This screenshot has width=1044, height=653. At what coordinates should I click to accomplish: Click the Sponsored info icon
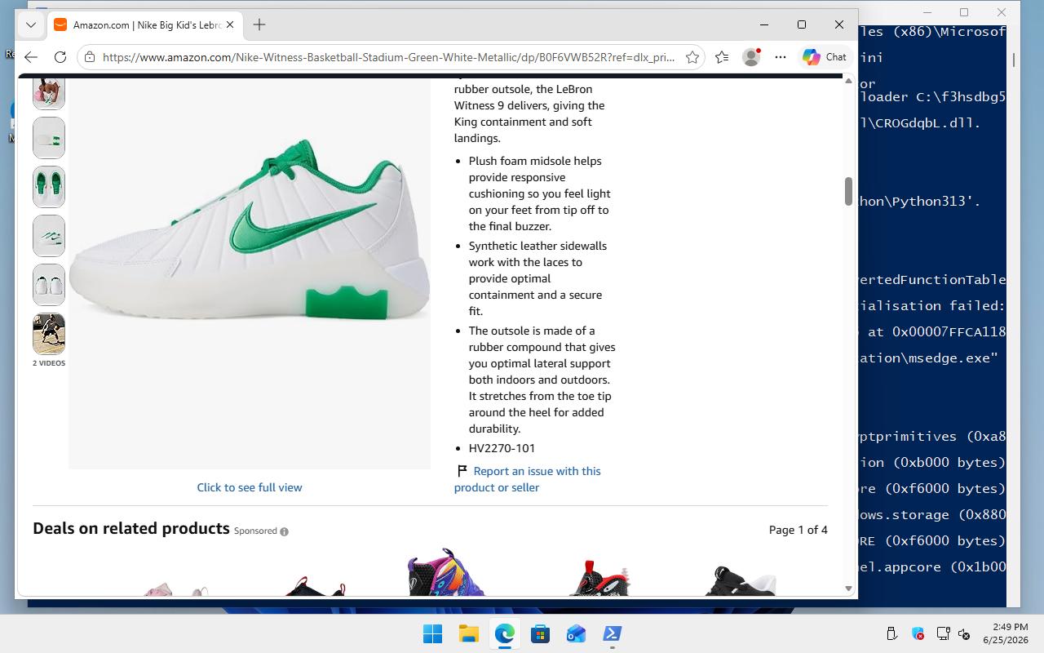click(x=284, y=531)
